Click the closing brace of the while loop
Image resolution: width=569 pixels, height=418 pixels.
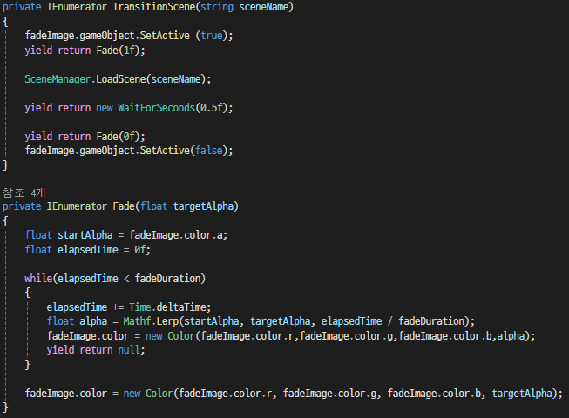27,364
